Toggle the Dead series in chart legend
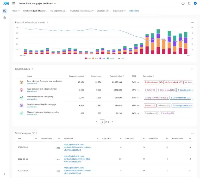This screenshot has width=200, height=178. tap(102, 59)
